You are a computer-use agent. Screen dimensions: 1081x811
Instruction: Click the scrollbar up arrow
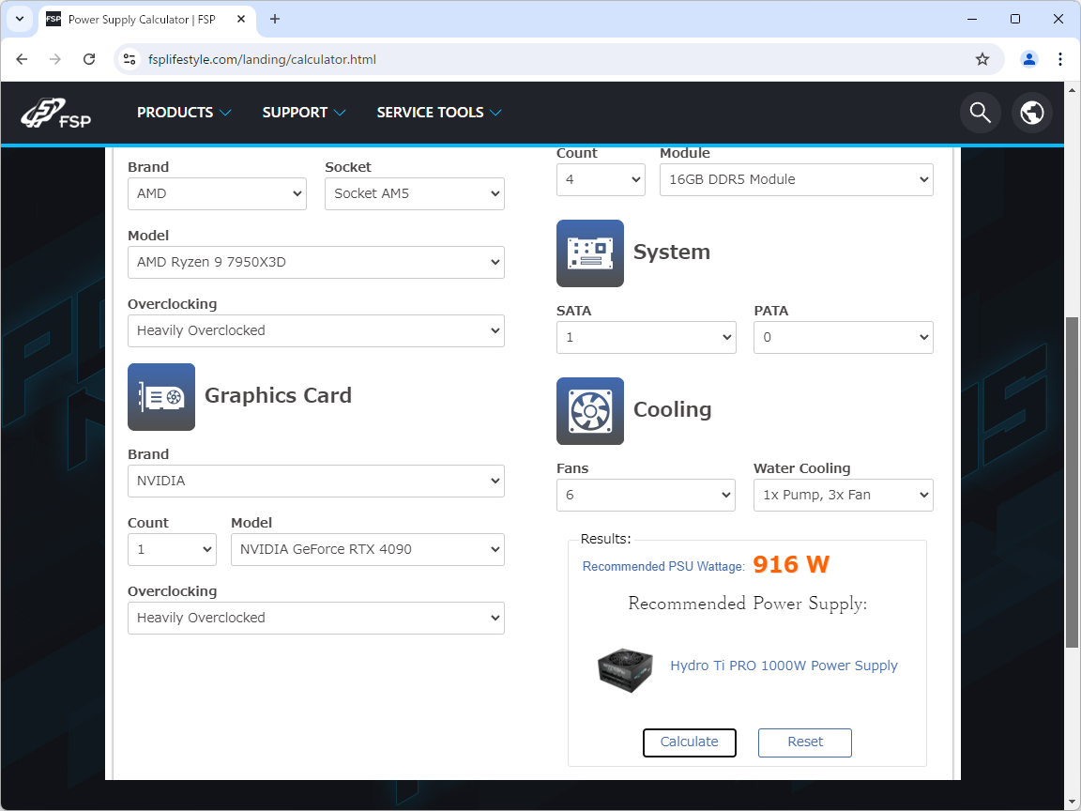(x=1072, y=90)
